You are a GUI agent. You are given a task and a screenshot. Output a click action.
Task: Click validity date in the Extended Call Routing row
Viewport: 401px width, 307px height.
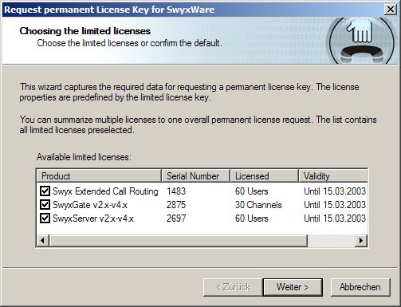(335, 191)
